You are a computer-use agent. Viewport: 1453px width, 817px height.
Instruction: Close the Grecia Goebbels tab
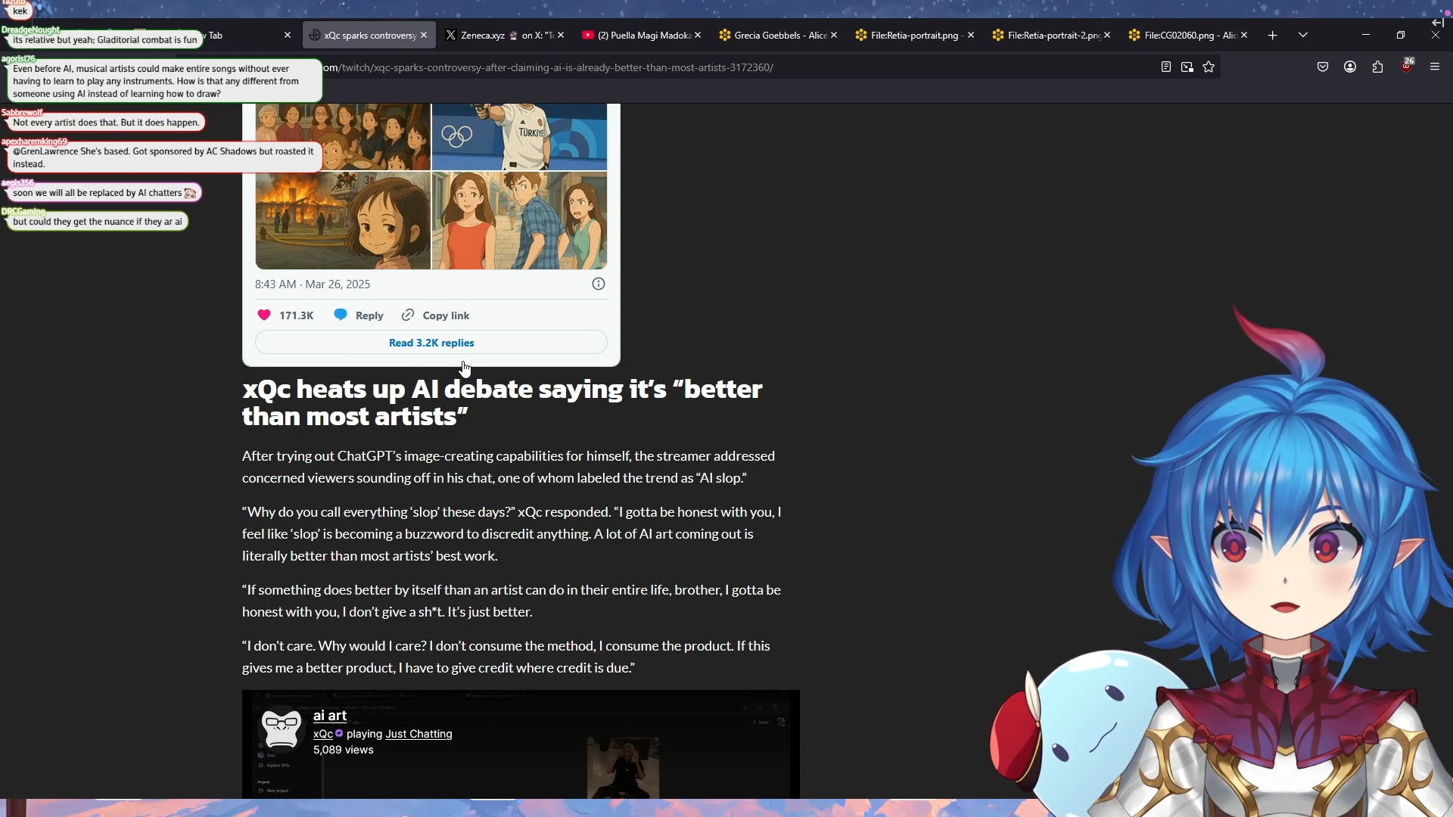834,36
